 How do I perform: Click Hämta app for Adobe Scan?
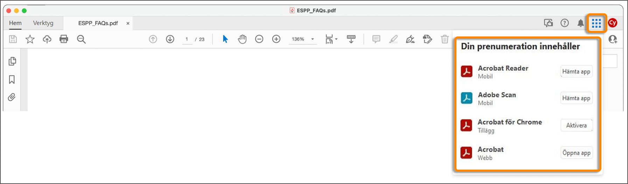click(x=576, y=98)
